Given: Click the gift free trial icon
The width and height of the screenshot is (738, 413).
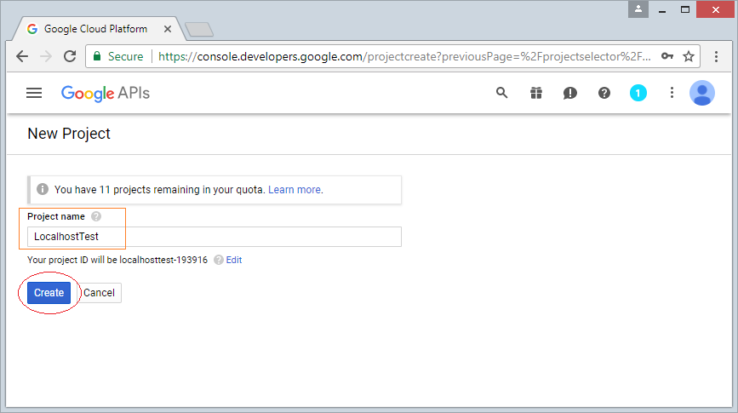Looking at the screenshot, I should [536, 93].
